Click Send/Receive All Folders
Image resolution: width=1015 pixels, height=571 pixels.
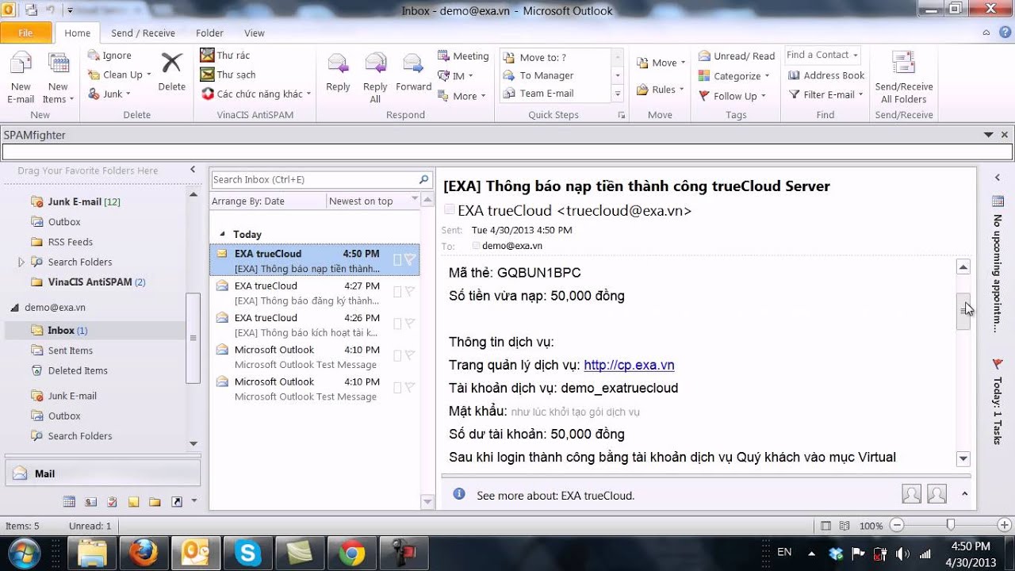(904, 78)
